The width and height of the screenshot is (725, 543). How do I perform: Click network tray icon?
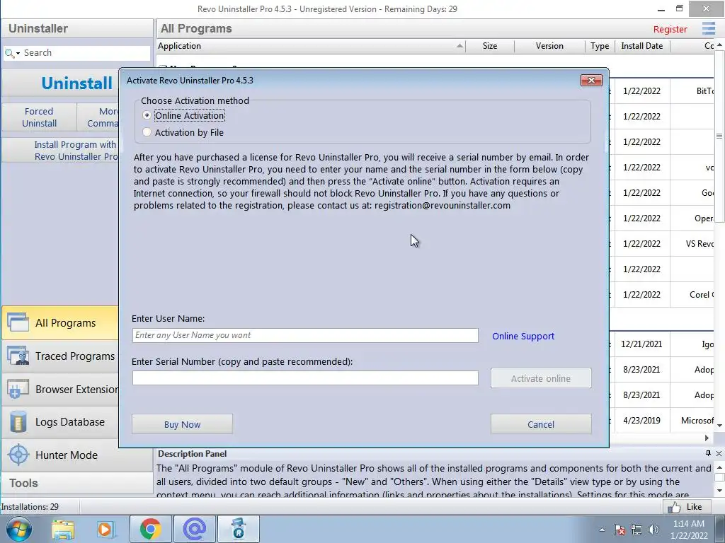[x=636, y=530]
